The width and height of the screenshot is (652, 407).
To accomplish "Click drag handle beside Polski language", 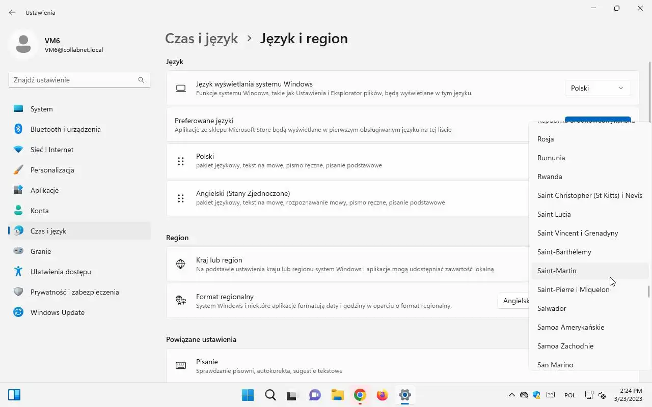I will tap(180, 161).
